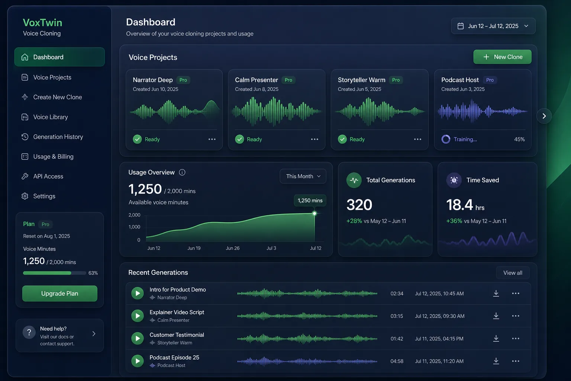The height and width of the screenshot is (381, 571).
Task: Show next voice projects with arrow
Action: click(x=544, y=116)
